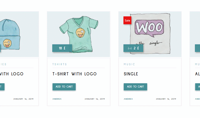The width and height of the screenshot is (200, 118).
Task: Click the category link on the beanie card
Action: pos(3,64)
